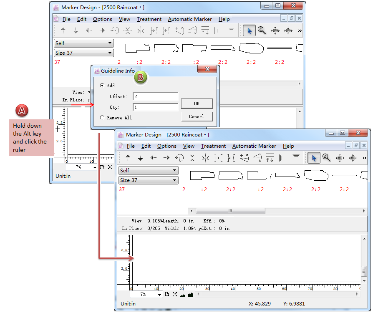
Task: Open the Self dropdown in the front window
Action: coord(148,170)
